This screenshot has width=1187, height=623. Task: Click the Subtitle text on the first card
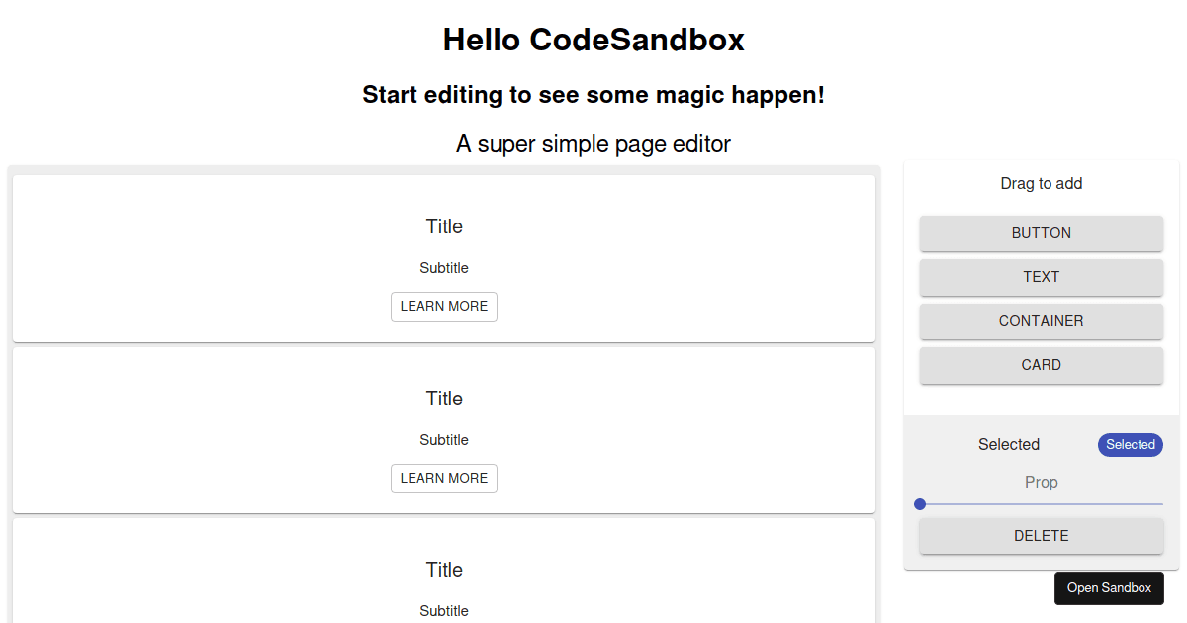point(443,268)
